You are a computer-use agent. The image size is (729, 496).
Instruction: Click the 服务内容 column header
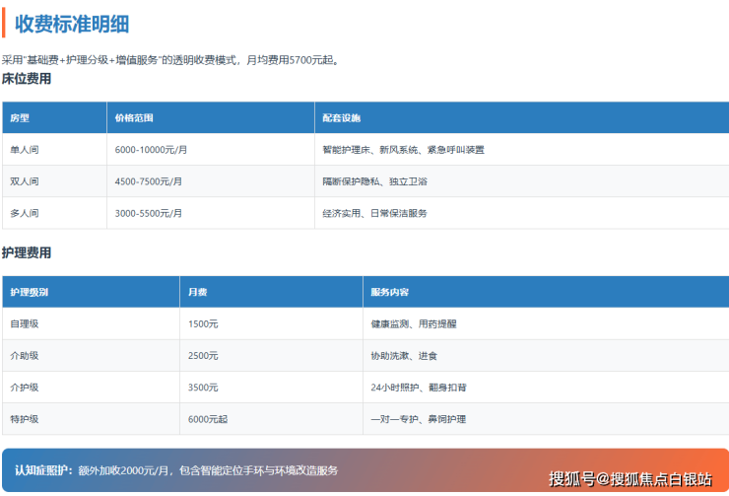pyautogui.click(x=390, y=293)
